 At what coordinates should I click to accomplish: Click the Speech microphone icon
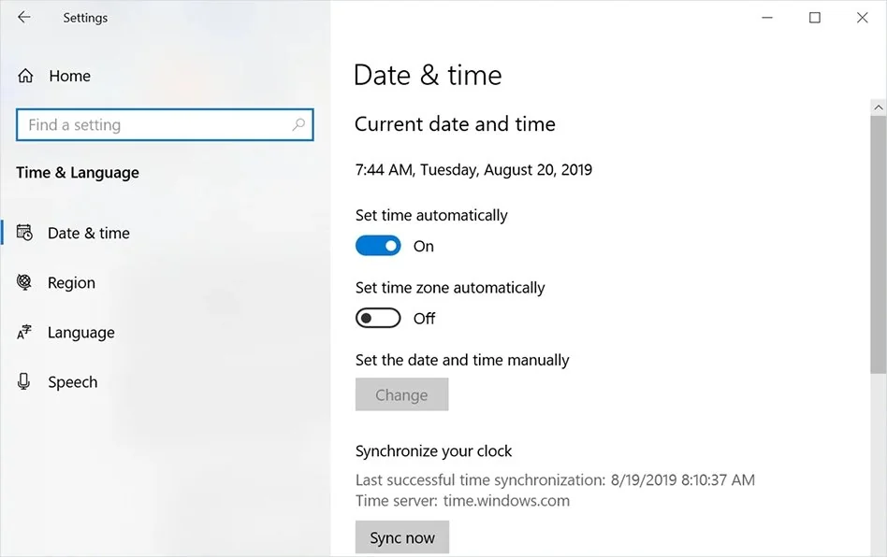(25, 382)
